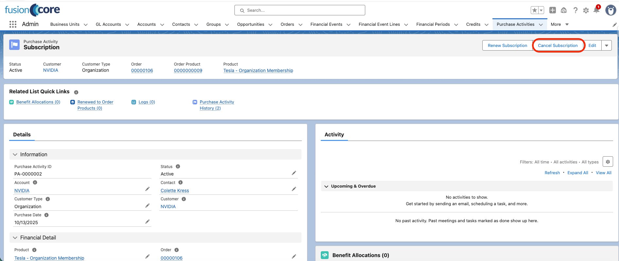Click the Cancel Subscription button

558,45
